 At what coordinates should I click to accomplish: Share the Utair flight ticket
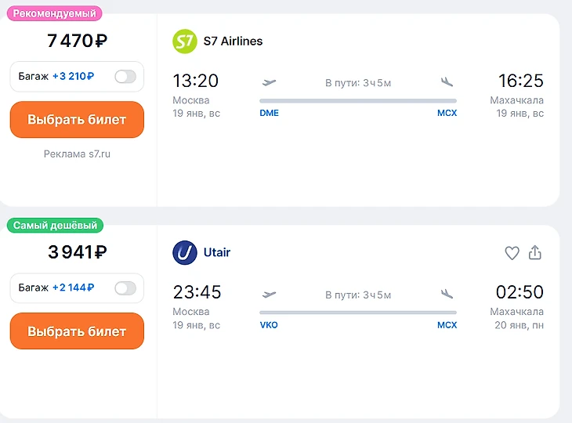(x=535, y=253)
